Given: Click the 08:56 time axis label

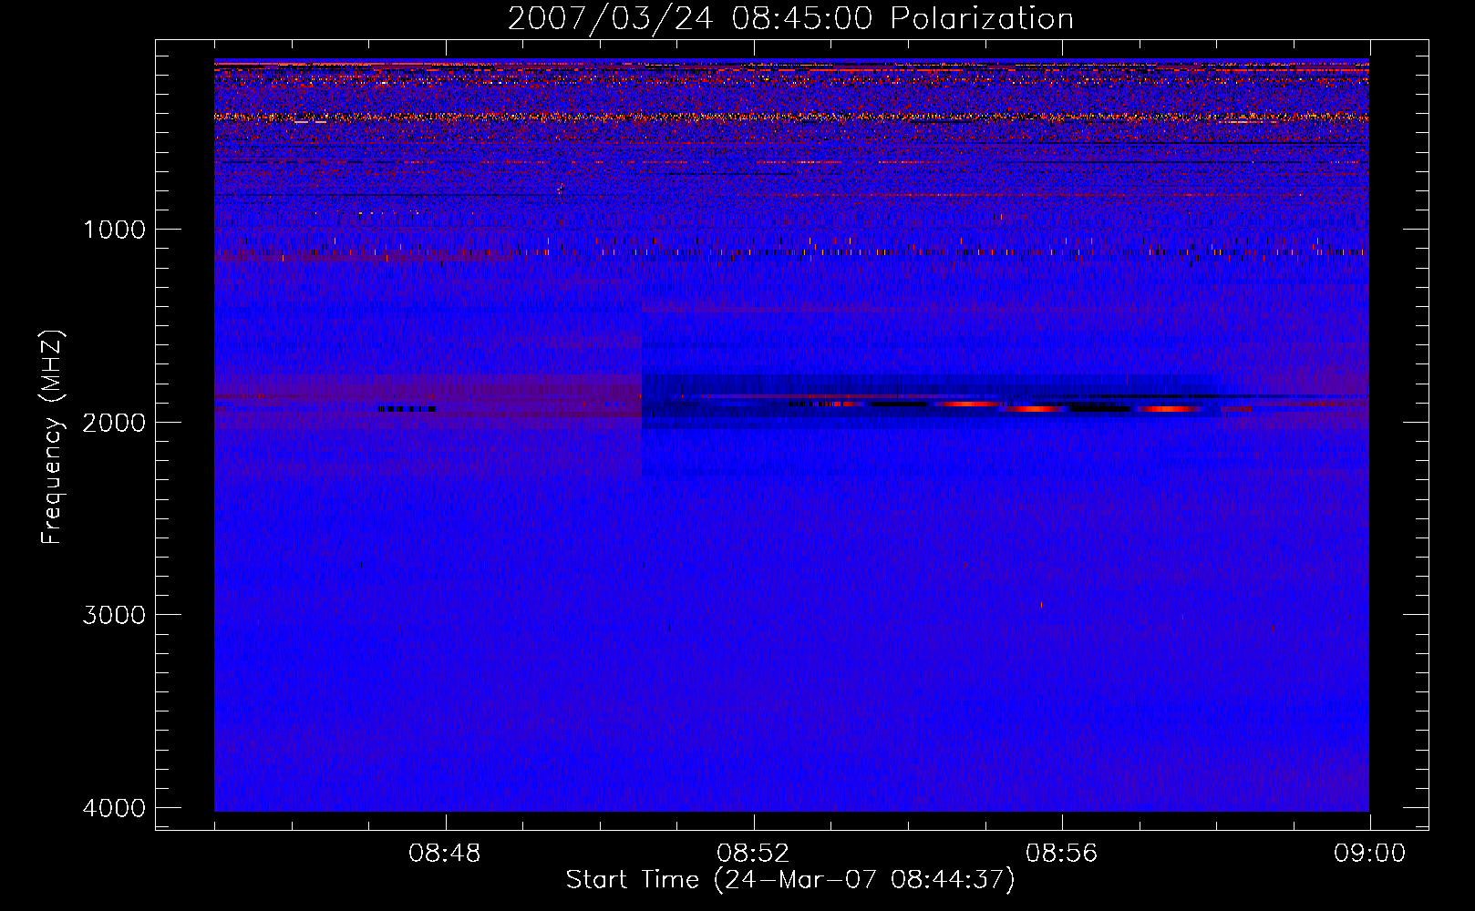Looking at the screenshot, I should coord(1062,854).
